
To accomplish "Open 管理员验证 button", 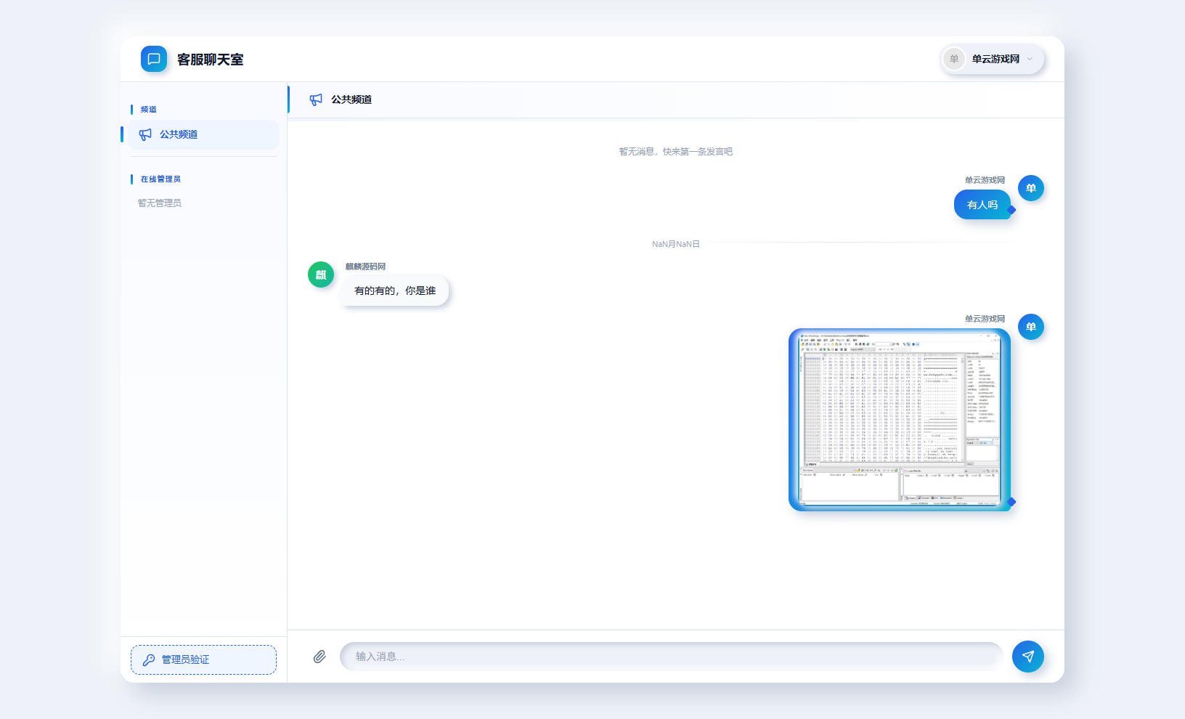I will 203,659.
